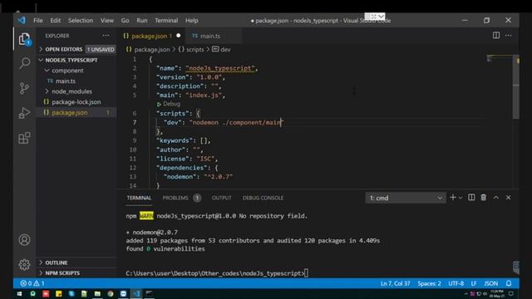Show errors and warnings in status bar

point(32,283)
